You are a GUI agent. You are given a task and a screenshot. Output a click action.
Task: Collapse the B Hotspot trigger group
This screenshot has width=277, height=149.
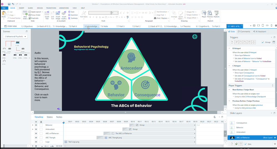[229, 48]
